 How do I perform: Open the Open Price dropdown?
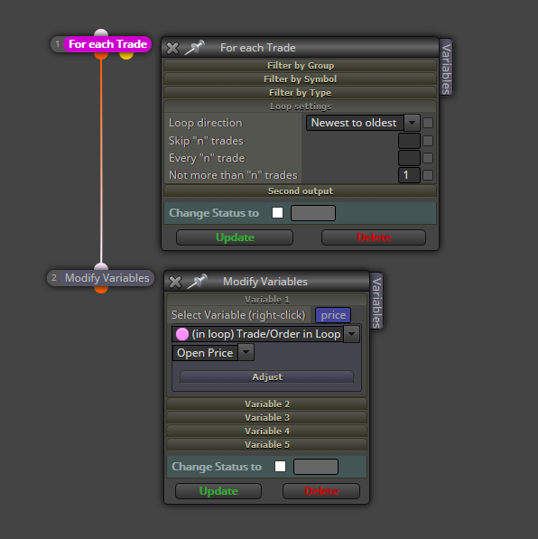pos(213,353)
